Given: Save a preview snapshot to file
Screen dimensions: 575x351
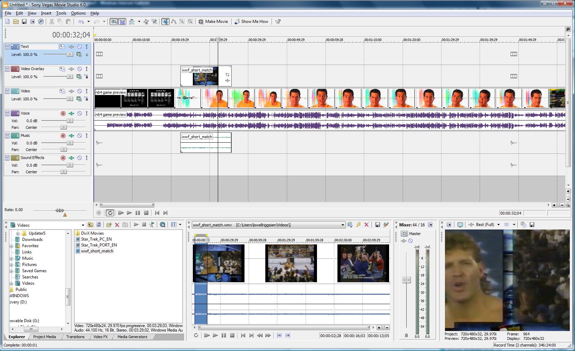Looking at the screenshot, I should point(532,225).
